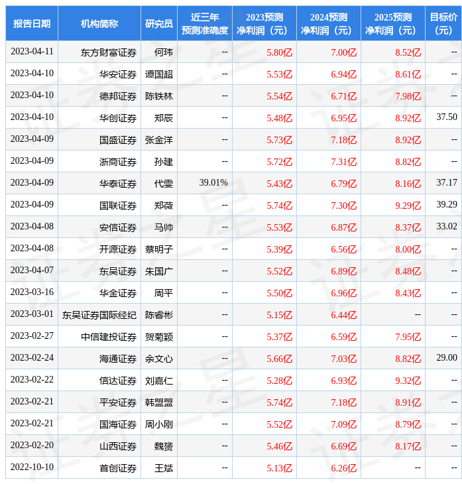
Task: Click the 2023-04-07 report date
Action: pyautogui.click(x=32, y=270)
